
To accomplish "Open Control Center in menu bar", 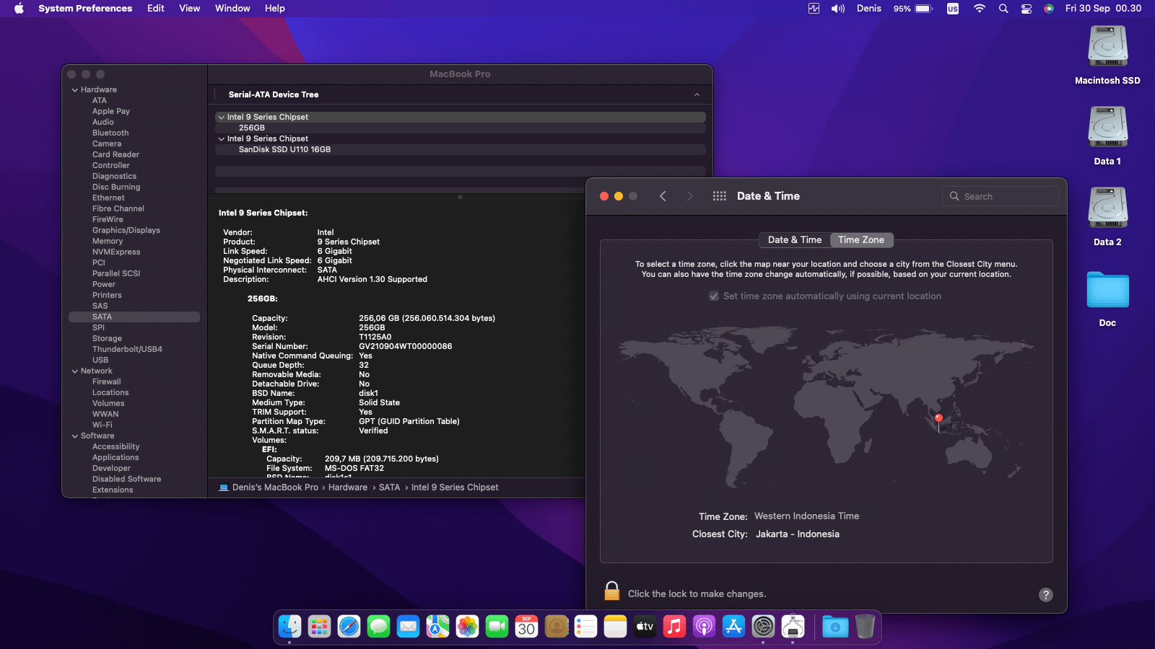I will pyautogui.click(x=1026, y=9).
